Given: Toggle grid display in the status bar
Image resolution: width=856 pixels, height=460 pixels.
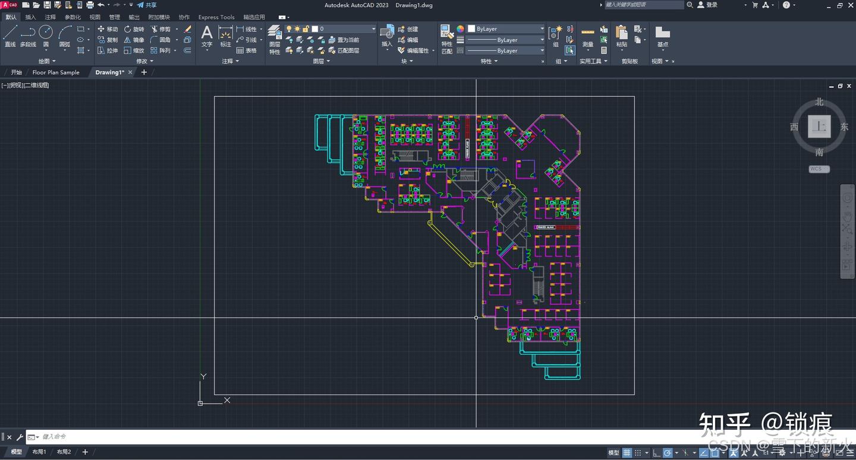Looking at the screenshot, I should [626, 452].
